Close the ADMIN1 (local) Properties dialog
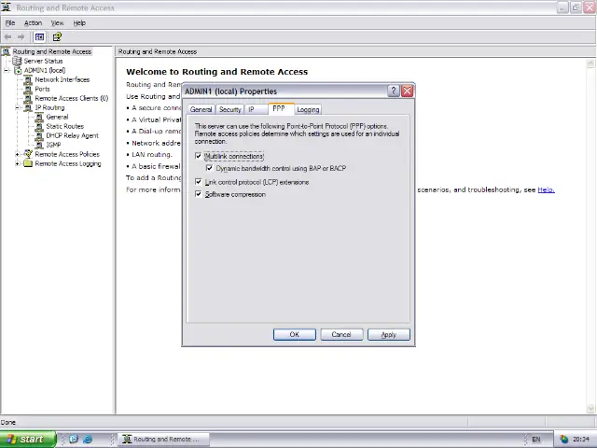 407,91
